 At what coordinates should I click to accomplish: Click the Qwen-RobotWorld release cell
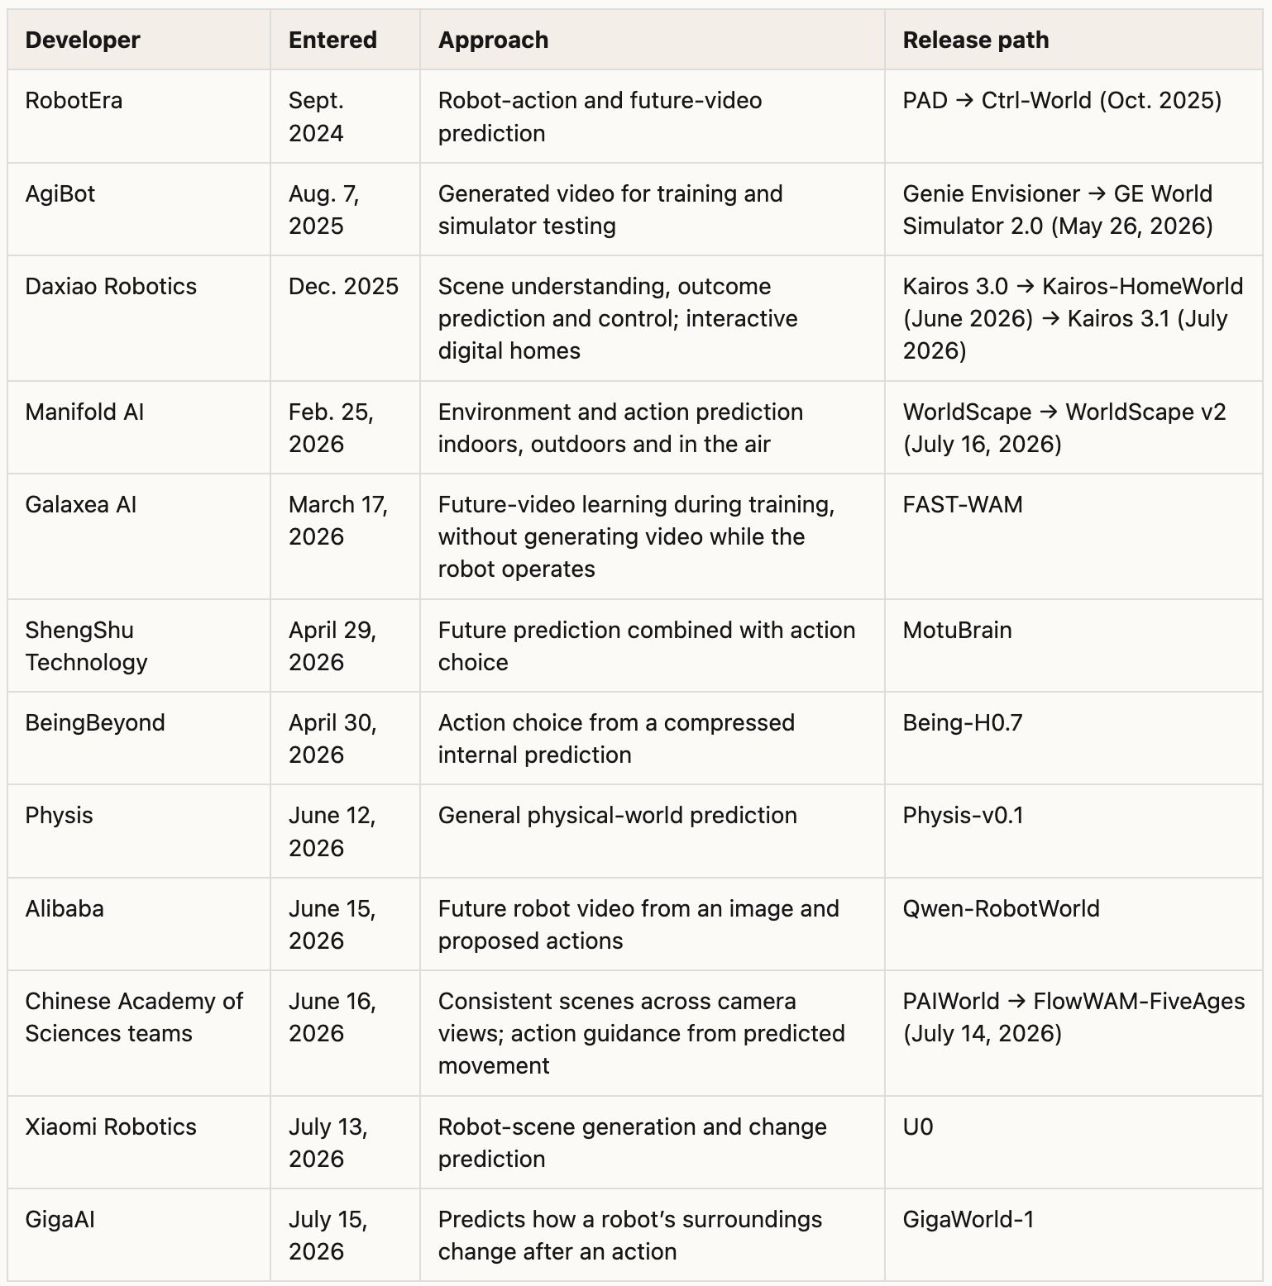[x=1074, y=924]
